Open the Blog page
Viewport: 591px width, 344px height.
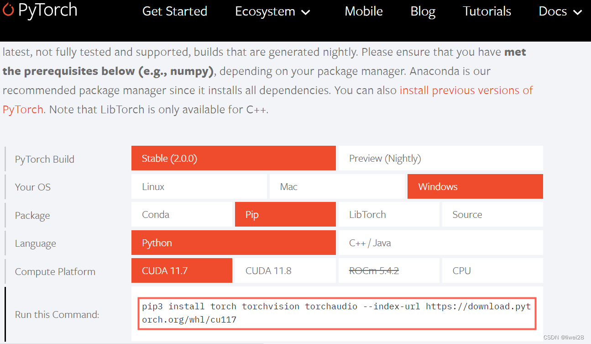coord(422,11)
